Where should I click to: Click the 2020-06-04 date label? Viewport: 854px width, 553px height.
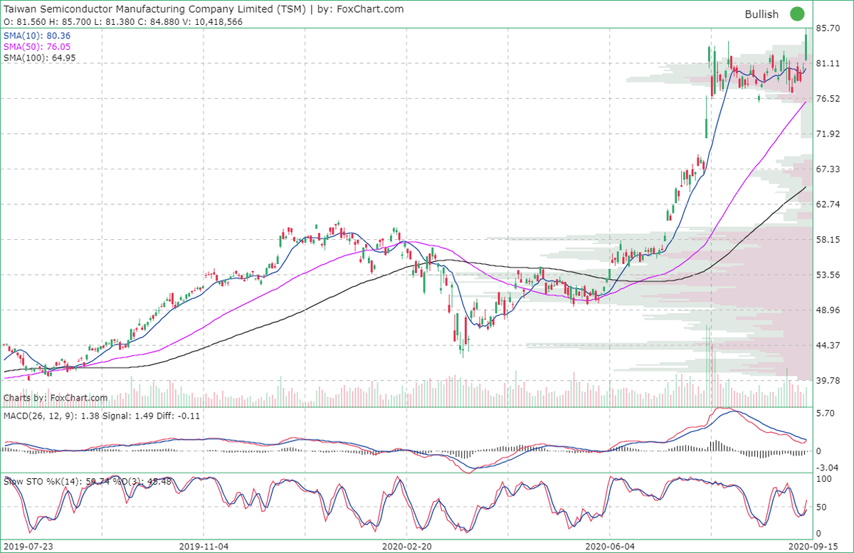coord(609,546)
